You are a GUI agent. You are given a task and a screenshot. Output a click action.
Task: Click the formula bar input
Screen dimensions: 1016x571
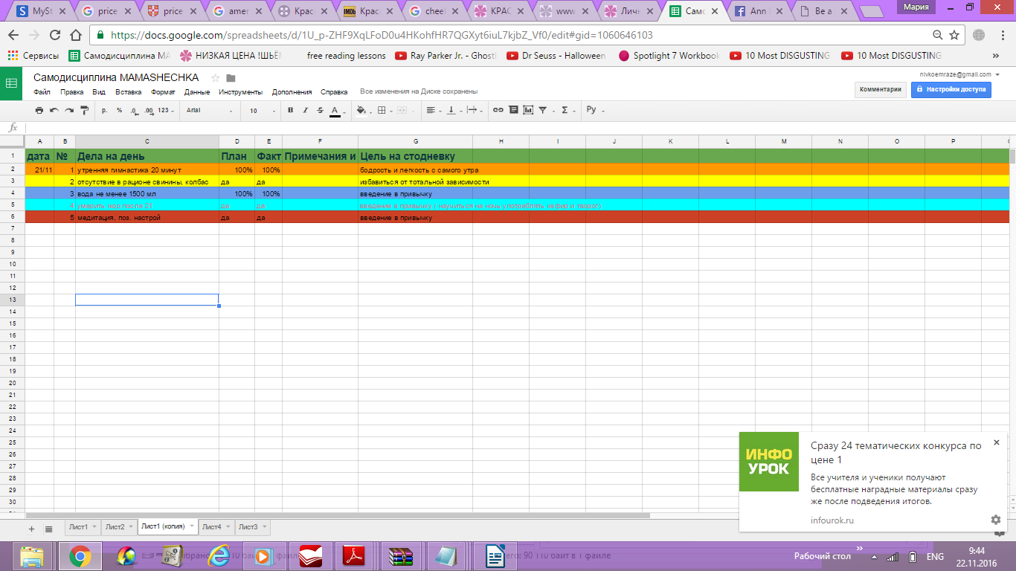521,127
